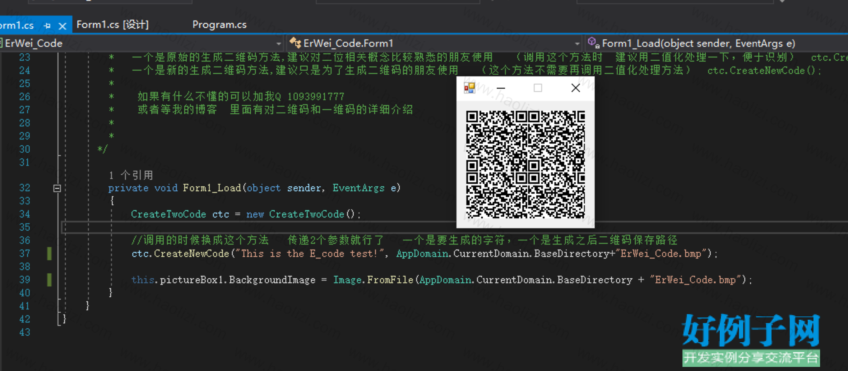848x371 pixels.
Task: Click the comment text on line 27
Action: (275, 110)
